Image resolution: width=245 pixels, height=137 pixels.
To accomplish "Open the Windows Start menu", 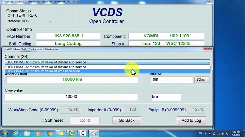I will point(5,134).
